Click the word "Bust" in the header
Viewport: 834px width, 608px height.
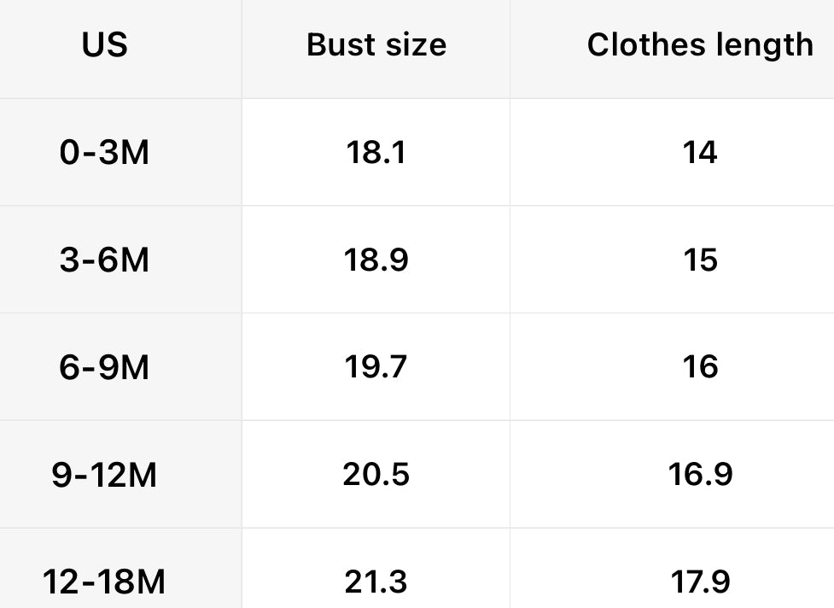tap(336, 45)
